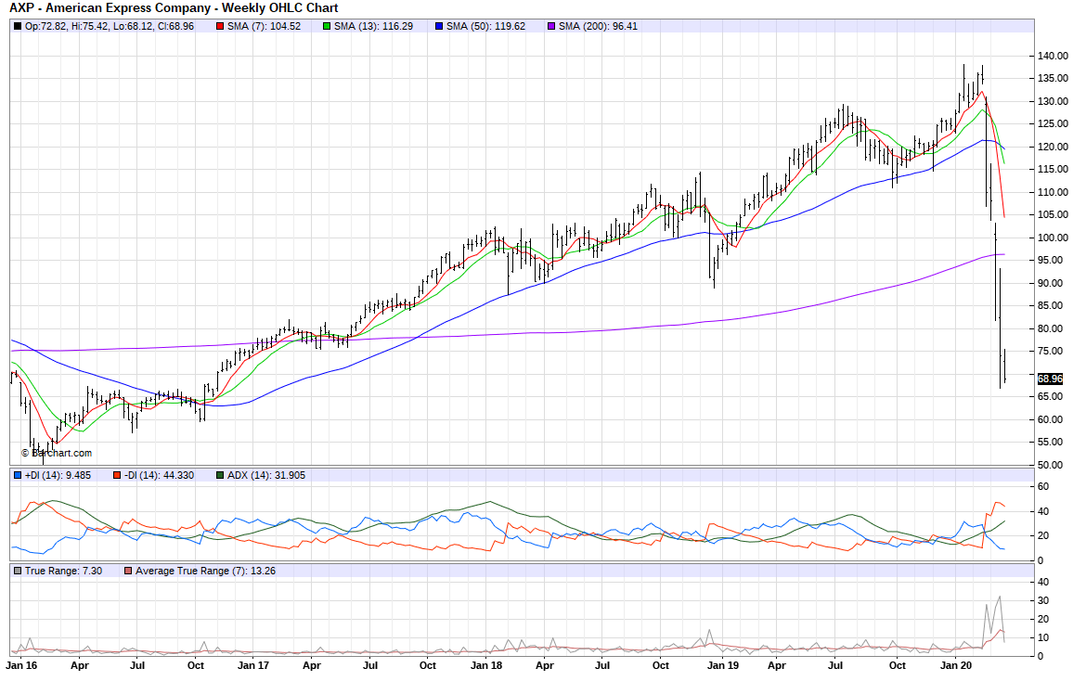Click the green SMA (13) legend swatch

tap(327, 27)
